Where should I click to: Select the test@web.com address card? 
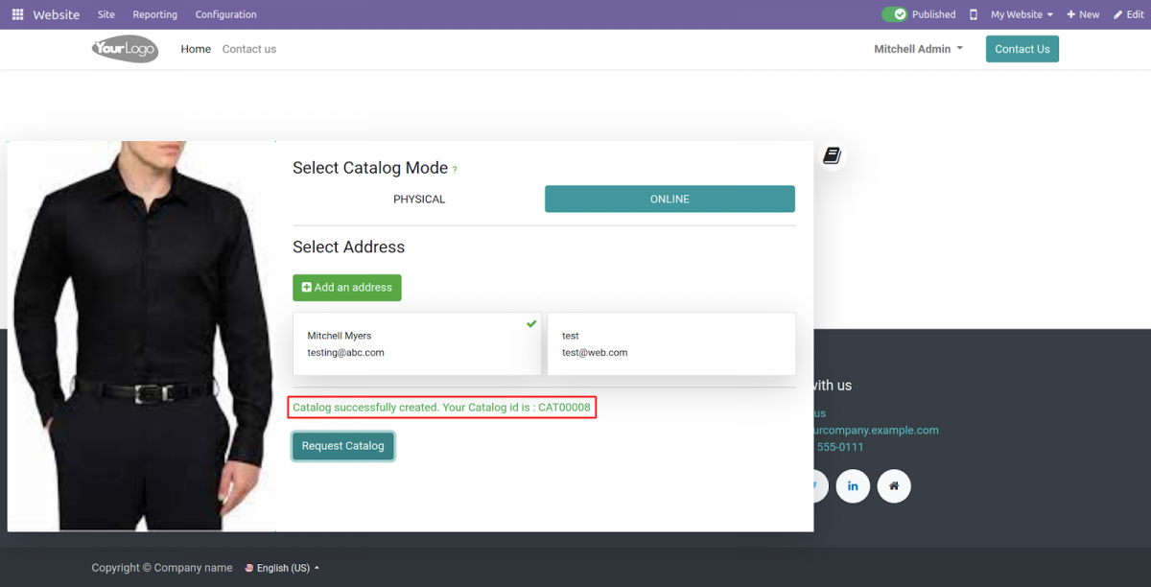(x=670, y=343)
